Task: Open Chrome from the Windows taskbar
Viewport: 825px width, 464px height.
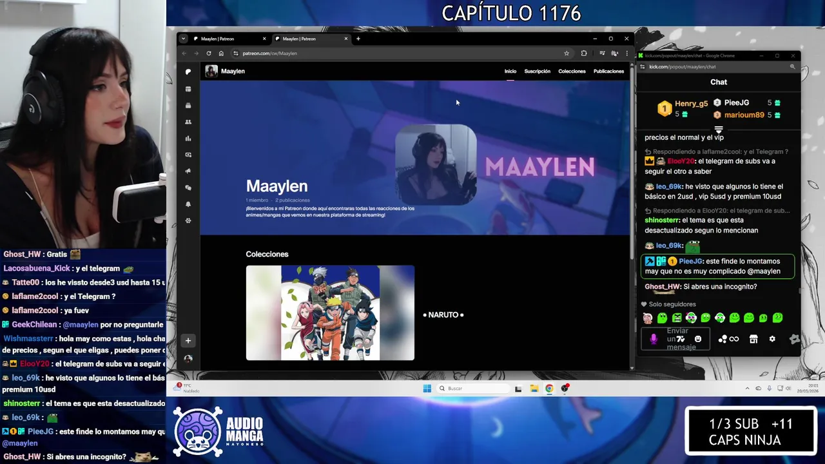Action: pos(549,388)
